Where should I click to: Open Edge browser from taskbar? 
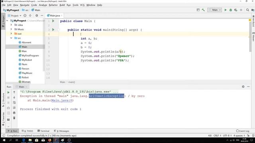[x=24, y=140]
